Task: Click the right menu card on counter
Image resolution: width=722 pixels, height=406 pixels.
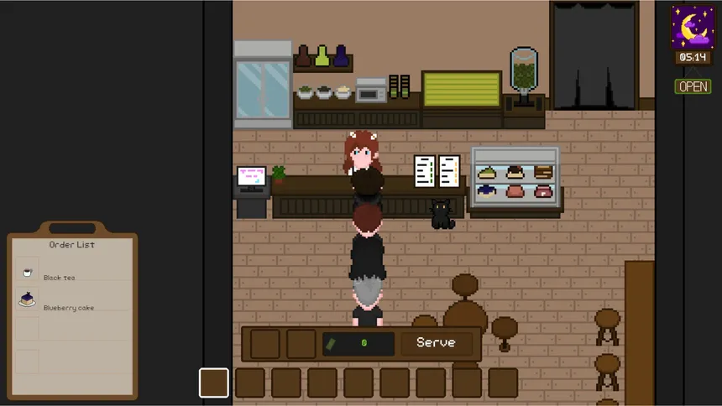Action: 449,171
